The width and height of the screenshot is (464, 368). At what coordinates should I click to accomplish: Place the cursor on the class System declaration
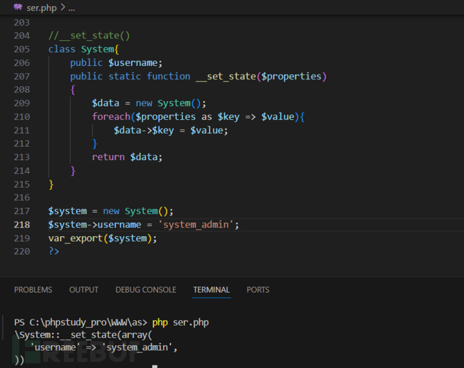tap(83, 49)
